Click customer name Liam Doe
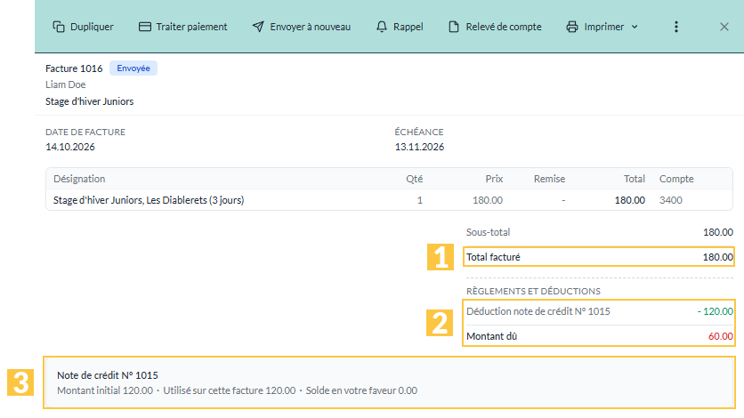The width and height of the screenshot is (744, 418). [66, 84]
